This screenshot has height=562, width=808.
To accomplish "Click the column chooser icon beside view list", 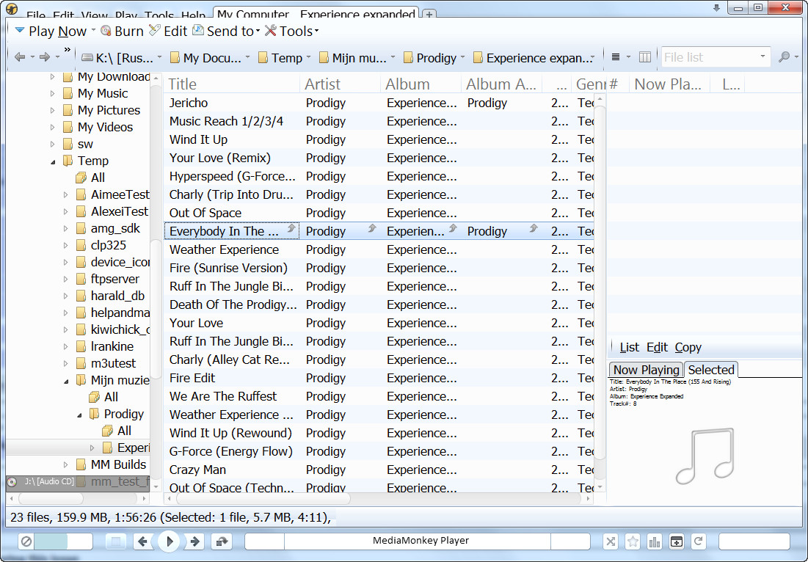I will click(645, 57).
